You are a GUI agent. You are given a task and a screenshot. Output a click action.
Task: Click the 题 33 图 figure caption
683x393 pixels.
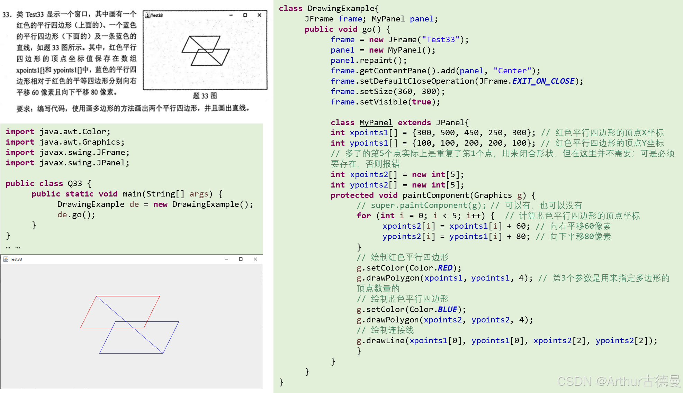point(205,96)
